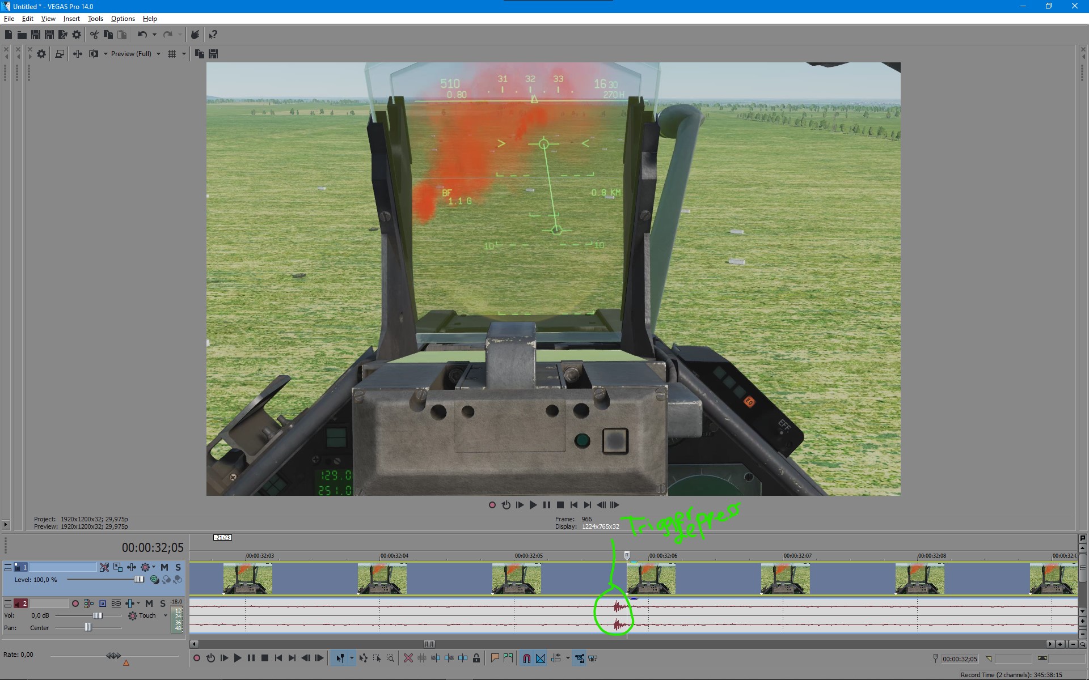The height and width of the screenshot is (680, 1089).
Task: Open the Auto Ripple dropdown arrow
Action: (568, 658)
